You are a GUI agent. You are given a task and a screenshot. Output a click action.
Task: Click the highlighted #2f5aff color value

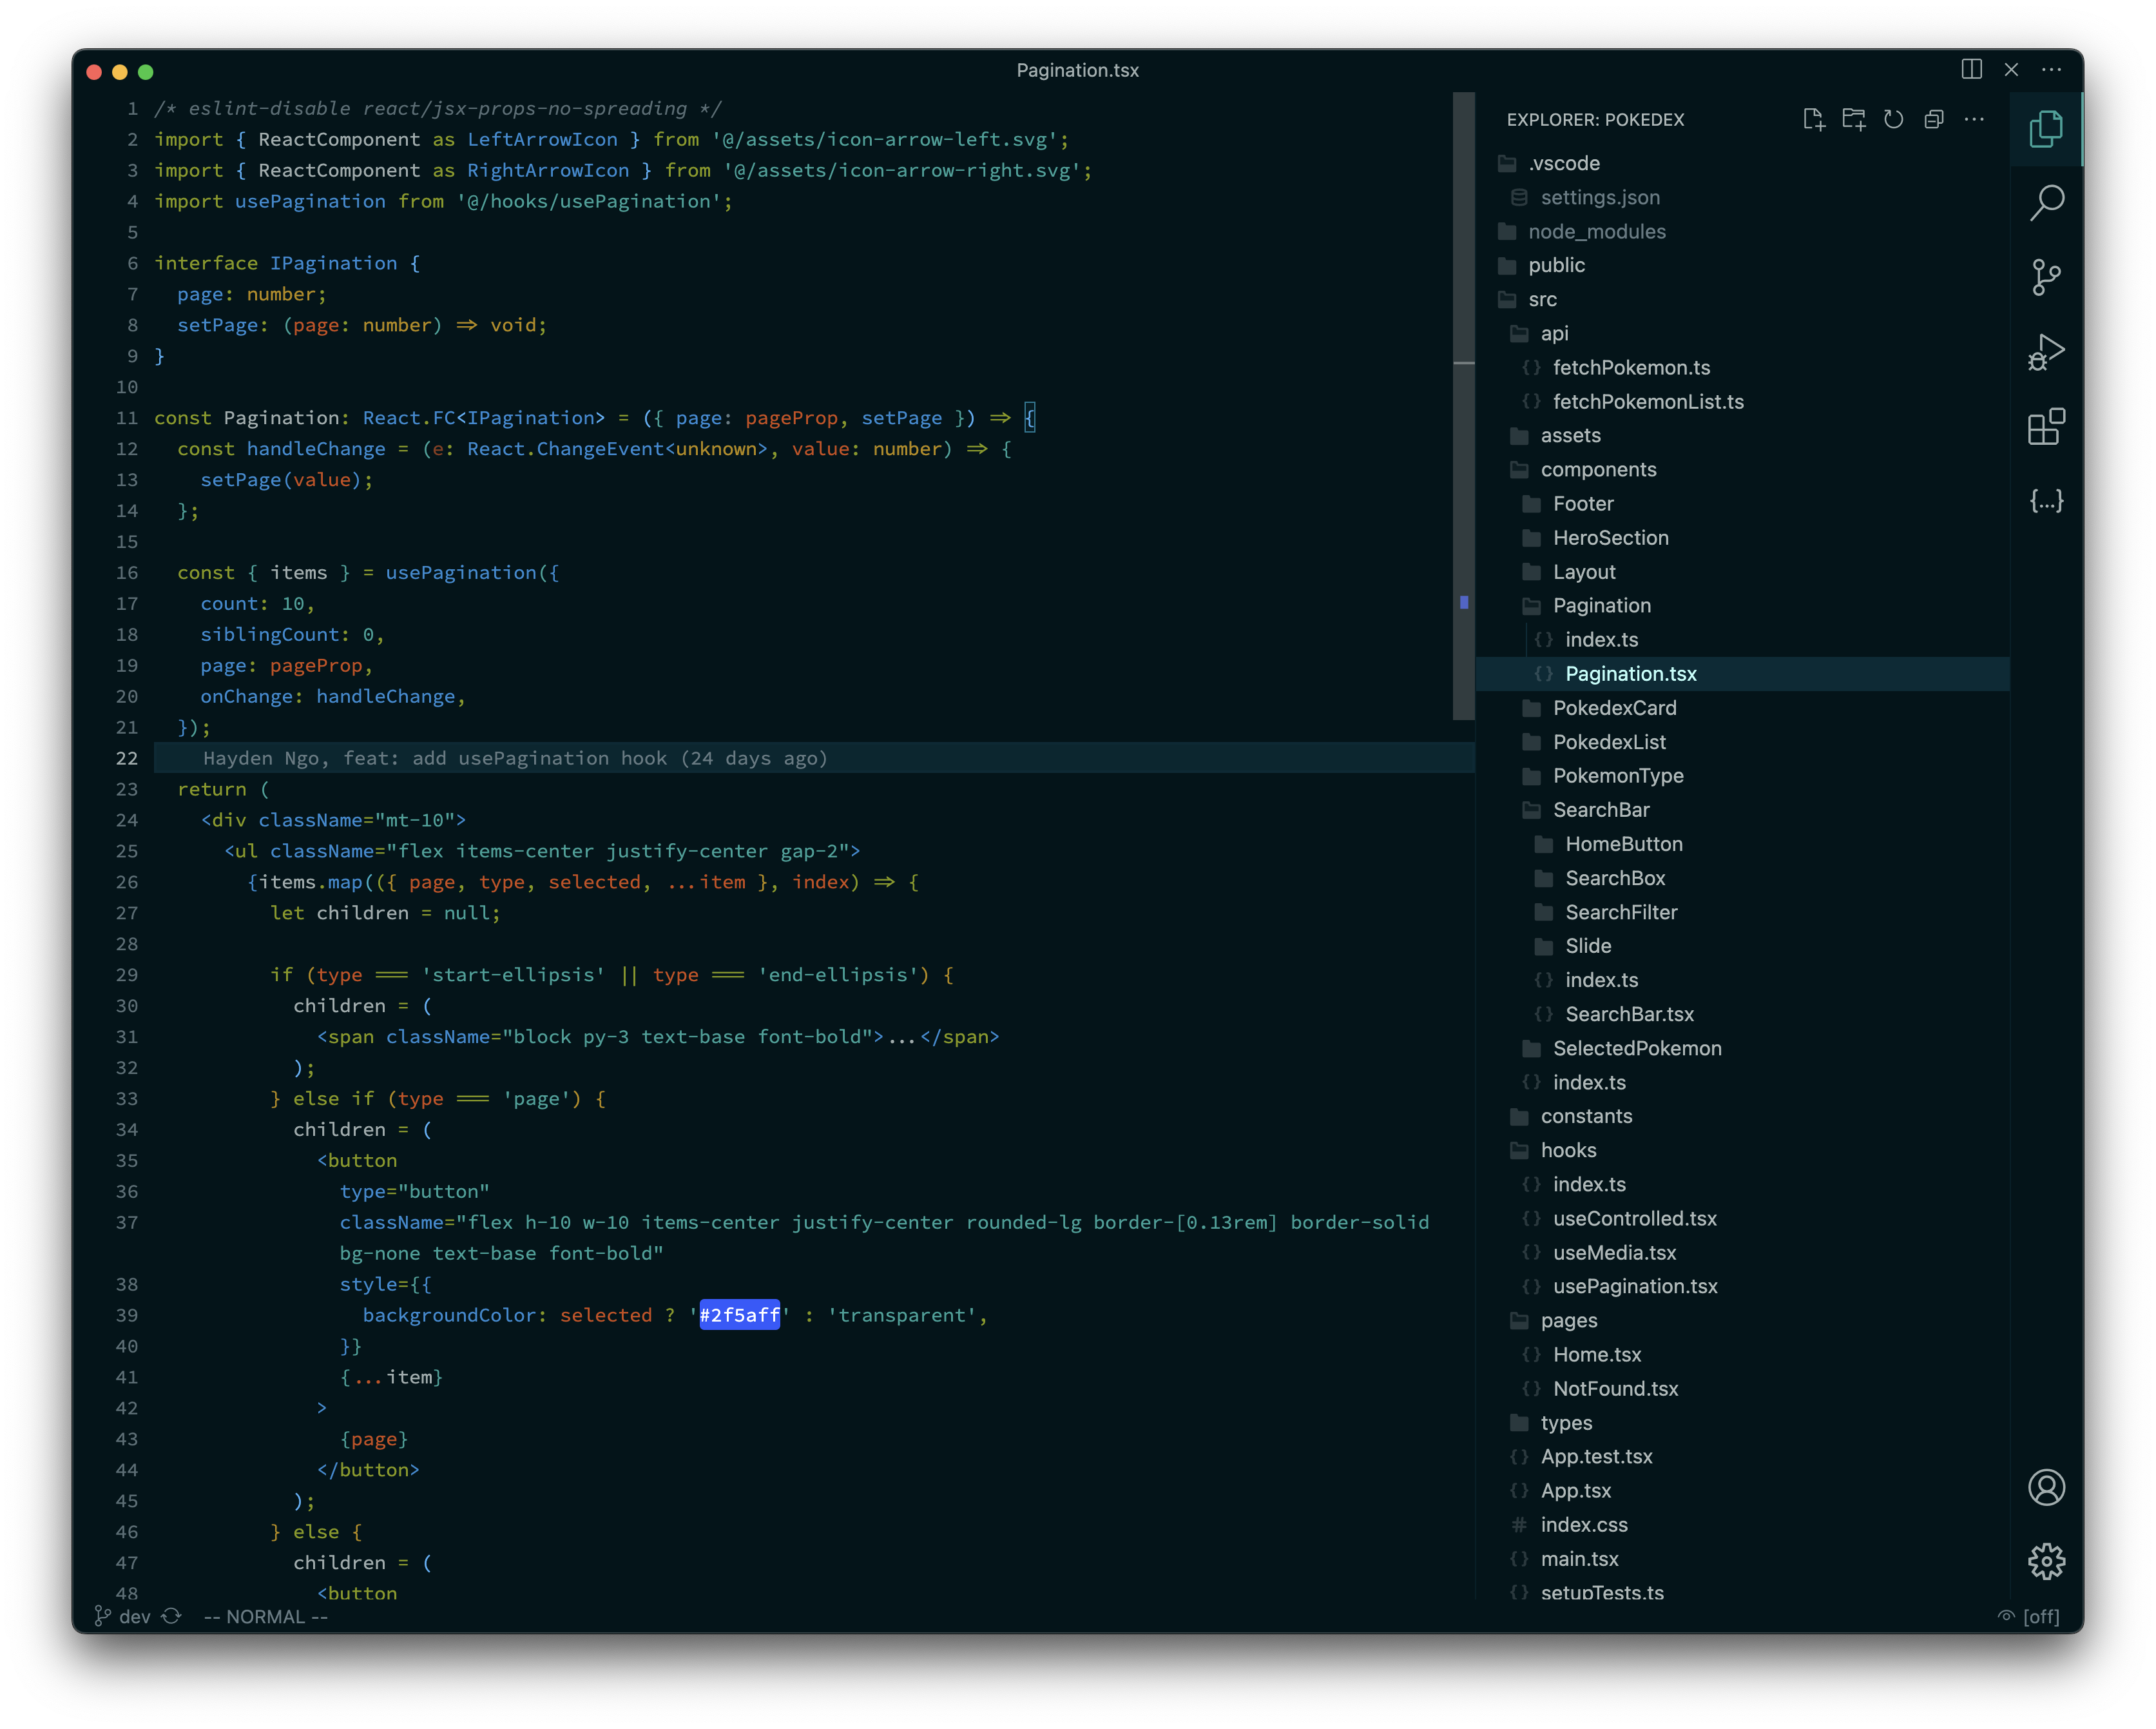[739, 1316]
